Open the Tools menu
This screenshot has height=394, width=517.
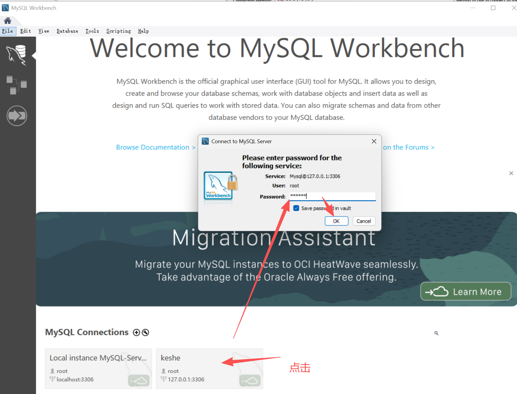point(92,31)
